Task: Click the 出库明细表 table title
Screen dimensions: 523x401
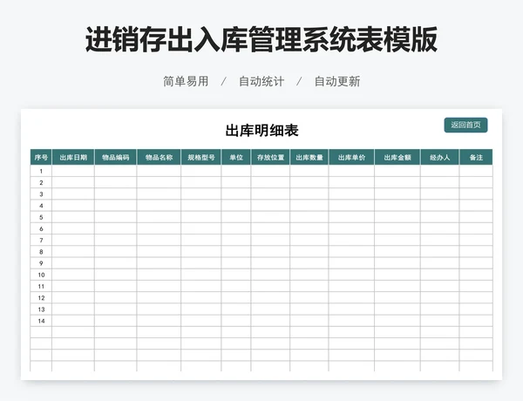Action: tap(261, 131)
